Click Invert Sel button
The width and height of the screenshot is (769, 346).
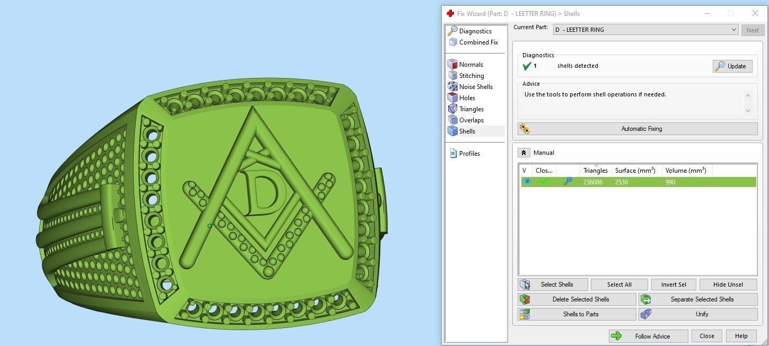(x=674, y=285)
